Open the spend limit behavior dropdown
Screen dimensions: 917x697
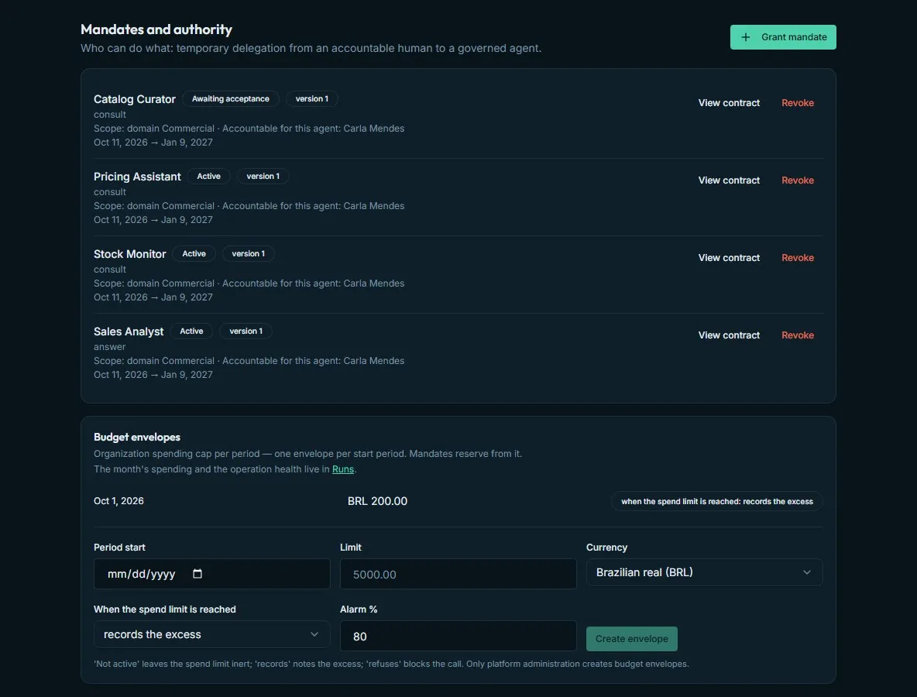pyautogui.click(x=211, y=634)
